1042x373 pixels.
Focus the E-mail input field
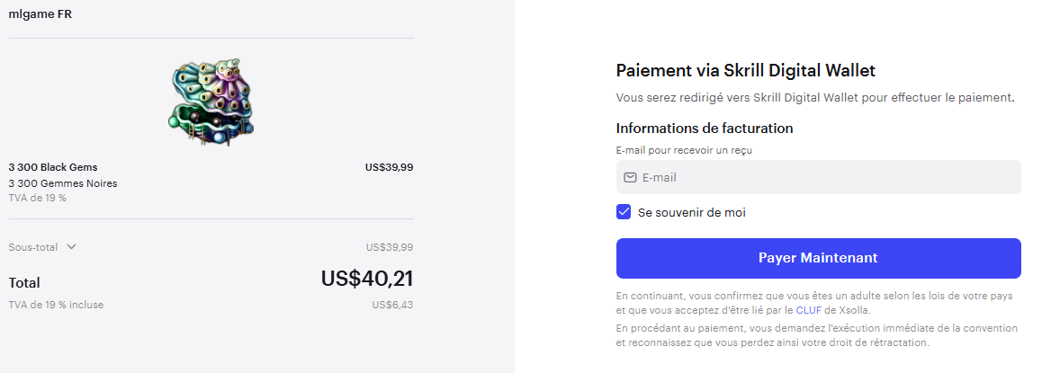tap(818, 177)
